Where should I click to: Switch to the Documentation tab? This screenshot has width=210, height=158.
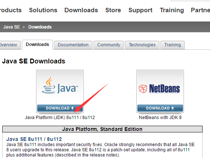pos(73,45)
